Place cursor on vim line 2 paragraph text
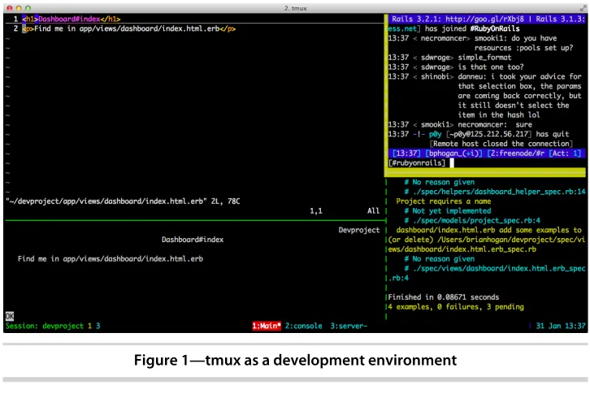The height and width of the screenshot is (398, 590). 127,28
